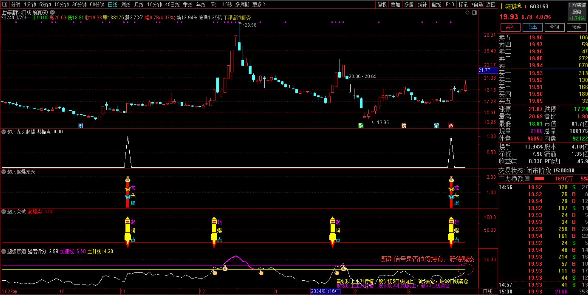Expand 超级赛道 indicator dropdown
Screen dimensions: 588x295
4,251
